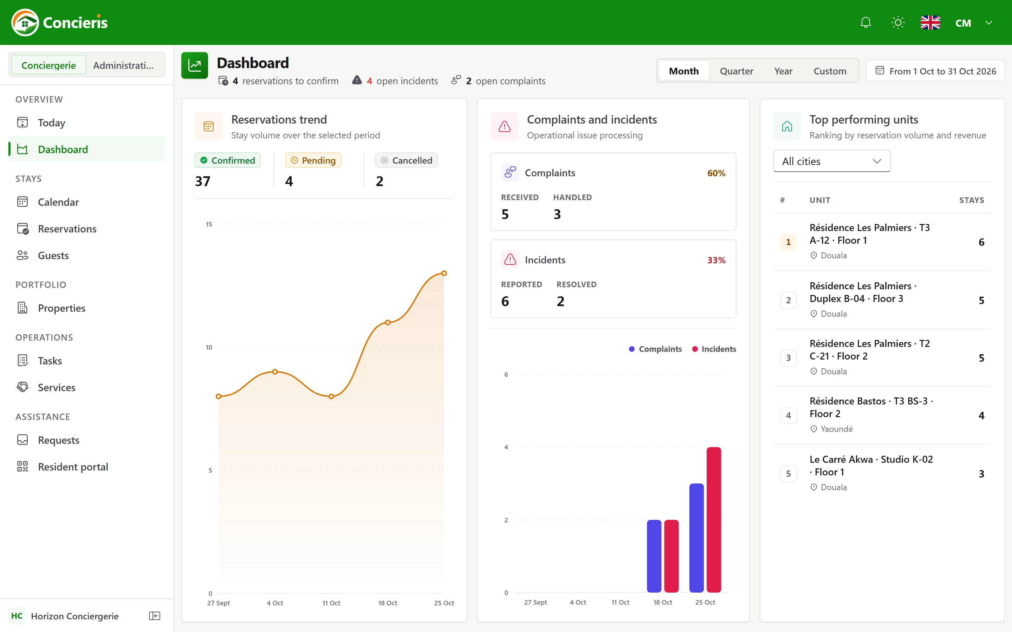Click the Resident portal QR icon
The width and height of the screenshot is (1012, 632).
22,467
